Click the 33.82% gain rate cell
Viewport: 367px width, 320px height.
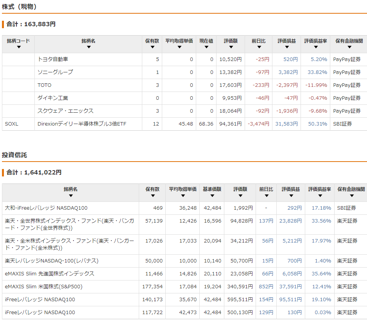pyautogui.click(x=317, y=72)
